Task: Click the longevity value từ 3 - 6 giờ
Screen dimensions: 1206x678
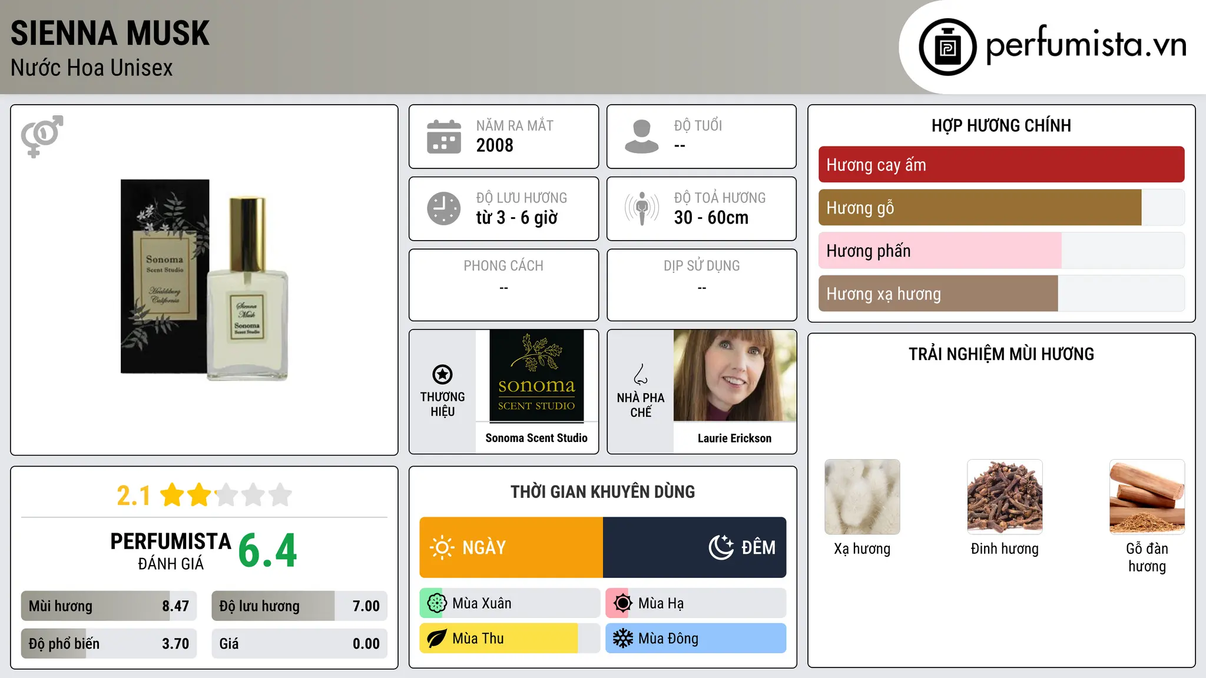Action: (517, 218)
